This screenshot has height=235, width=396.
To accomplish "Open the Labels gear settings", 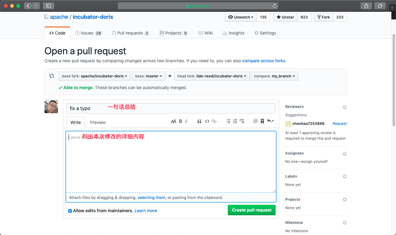I will click(x=344, y=176).
